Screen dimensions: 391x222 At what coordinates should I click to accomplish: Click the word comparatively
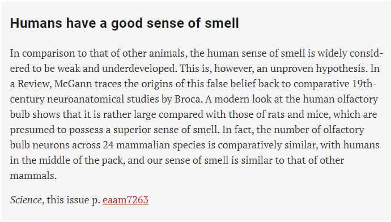click(x=250, y=145)
